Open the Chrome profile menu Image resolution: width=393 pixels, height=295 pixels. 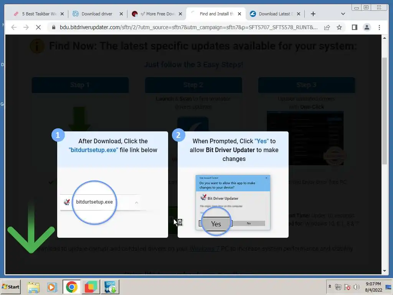(x=367, y=27)
